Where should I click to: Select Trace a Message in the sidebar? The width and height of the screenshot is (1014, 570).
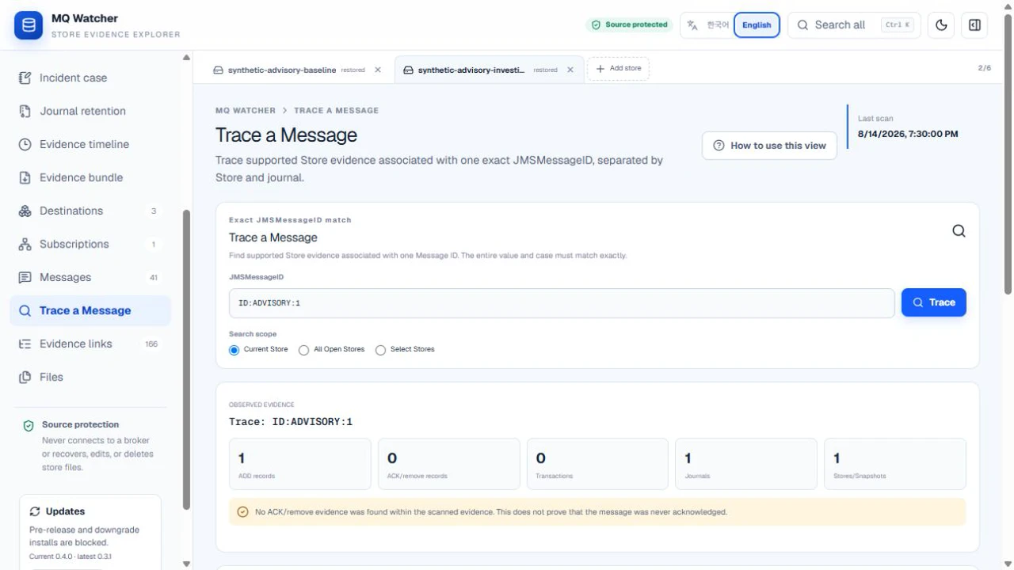(x=90, y=310)
